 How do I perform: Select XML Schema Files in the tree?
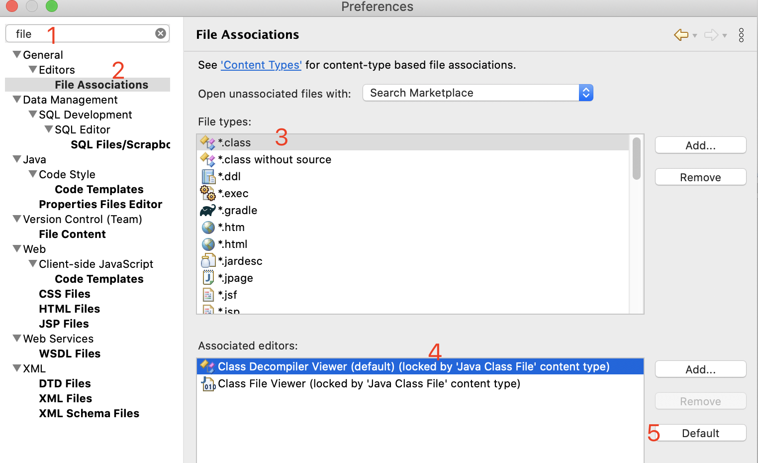tap(89, 413)
